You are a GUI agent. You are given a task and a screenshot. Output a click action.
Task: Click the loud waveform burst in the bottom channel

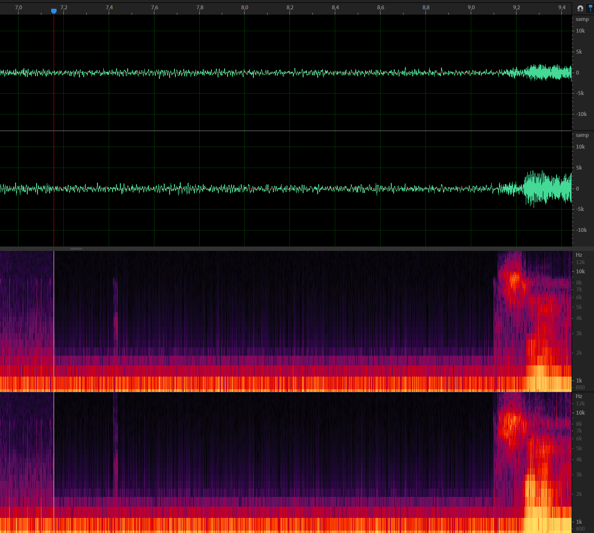541,189
